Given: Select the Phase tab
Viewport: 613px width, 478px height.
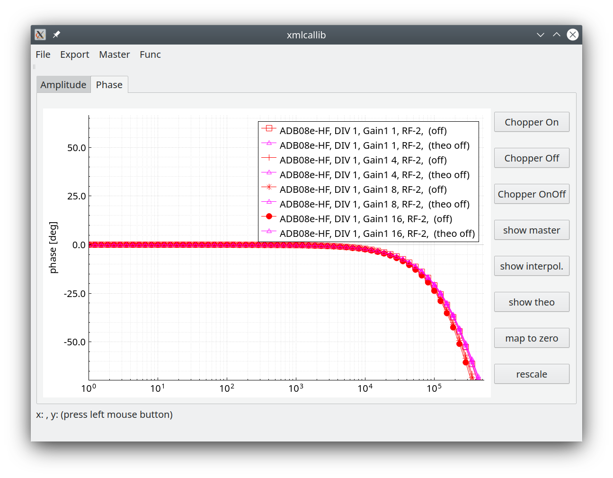Looking at the screenshot, I should click(x=109, y=84).
